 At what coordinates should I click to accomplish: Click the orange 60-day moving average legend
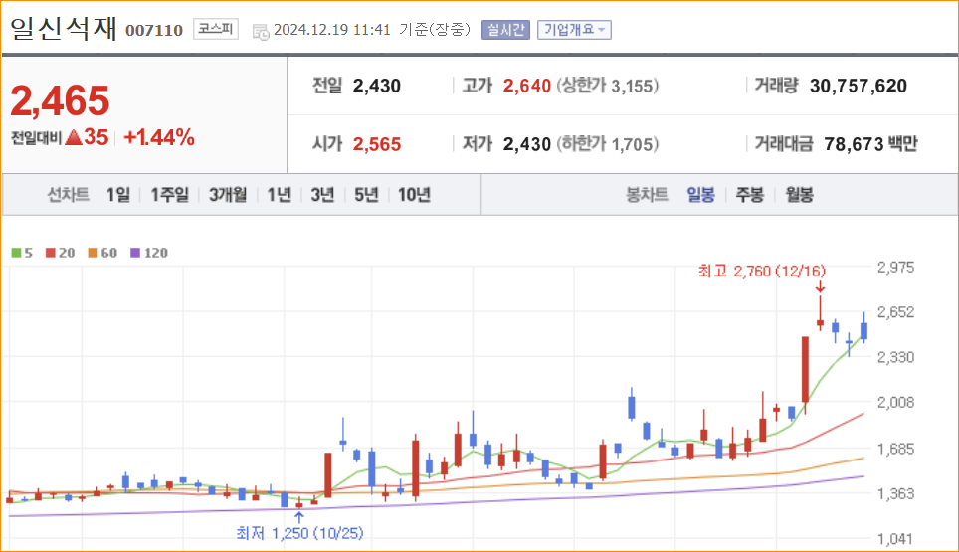pyautogui.click(x=102, y=253)
